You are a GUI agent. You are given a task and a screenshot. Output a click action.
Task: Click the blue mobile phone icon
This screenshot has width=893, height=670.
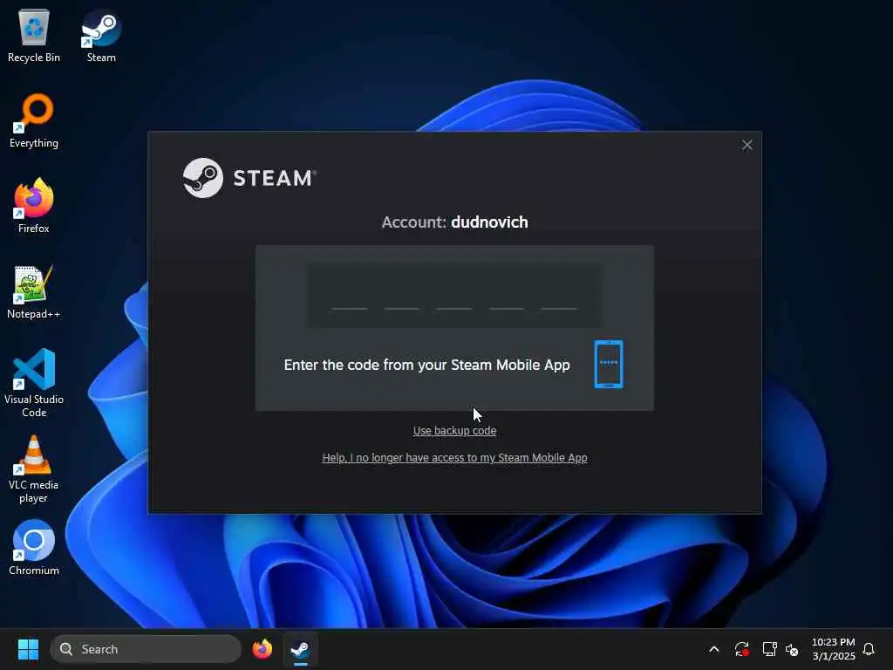[608, 364]
